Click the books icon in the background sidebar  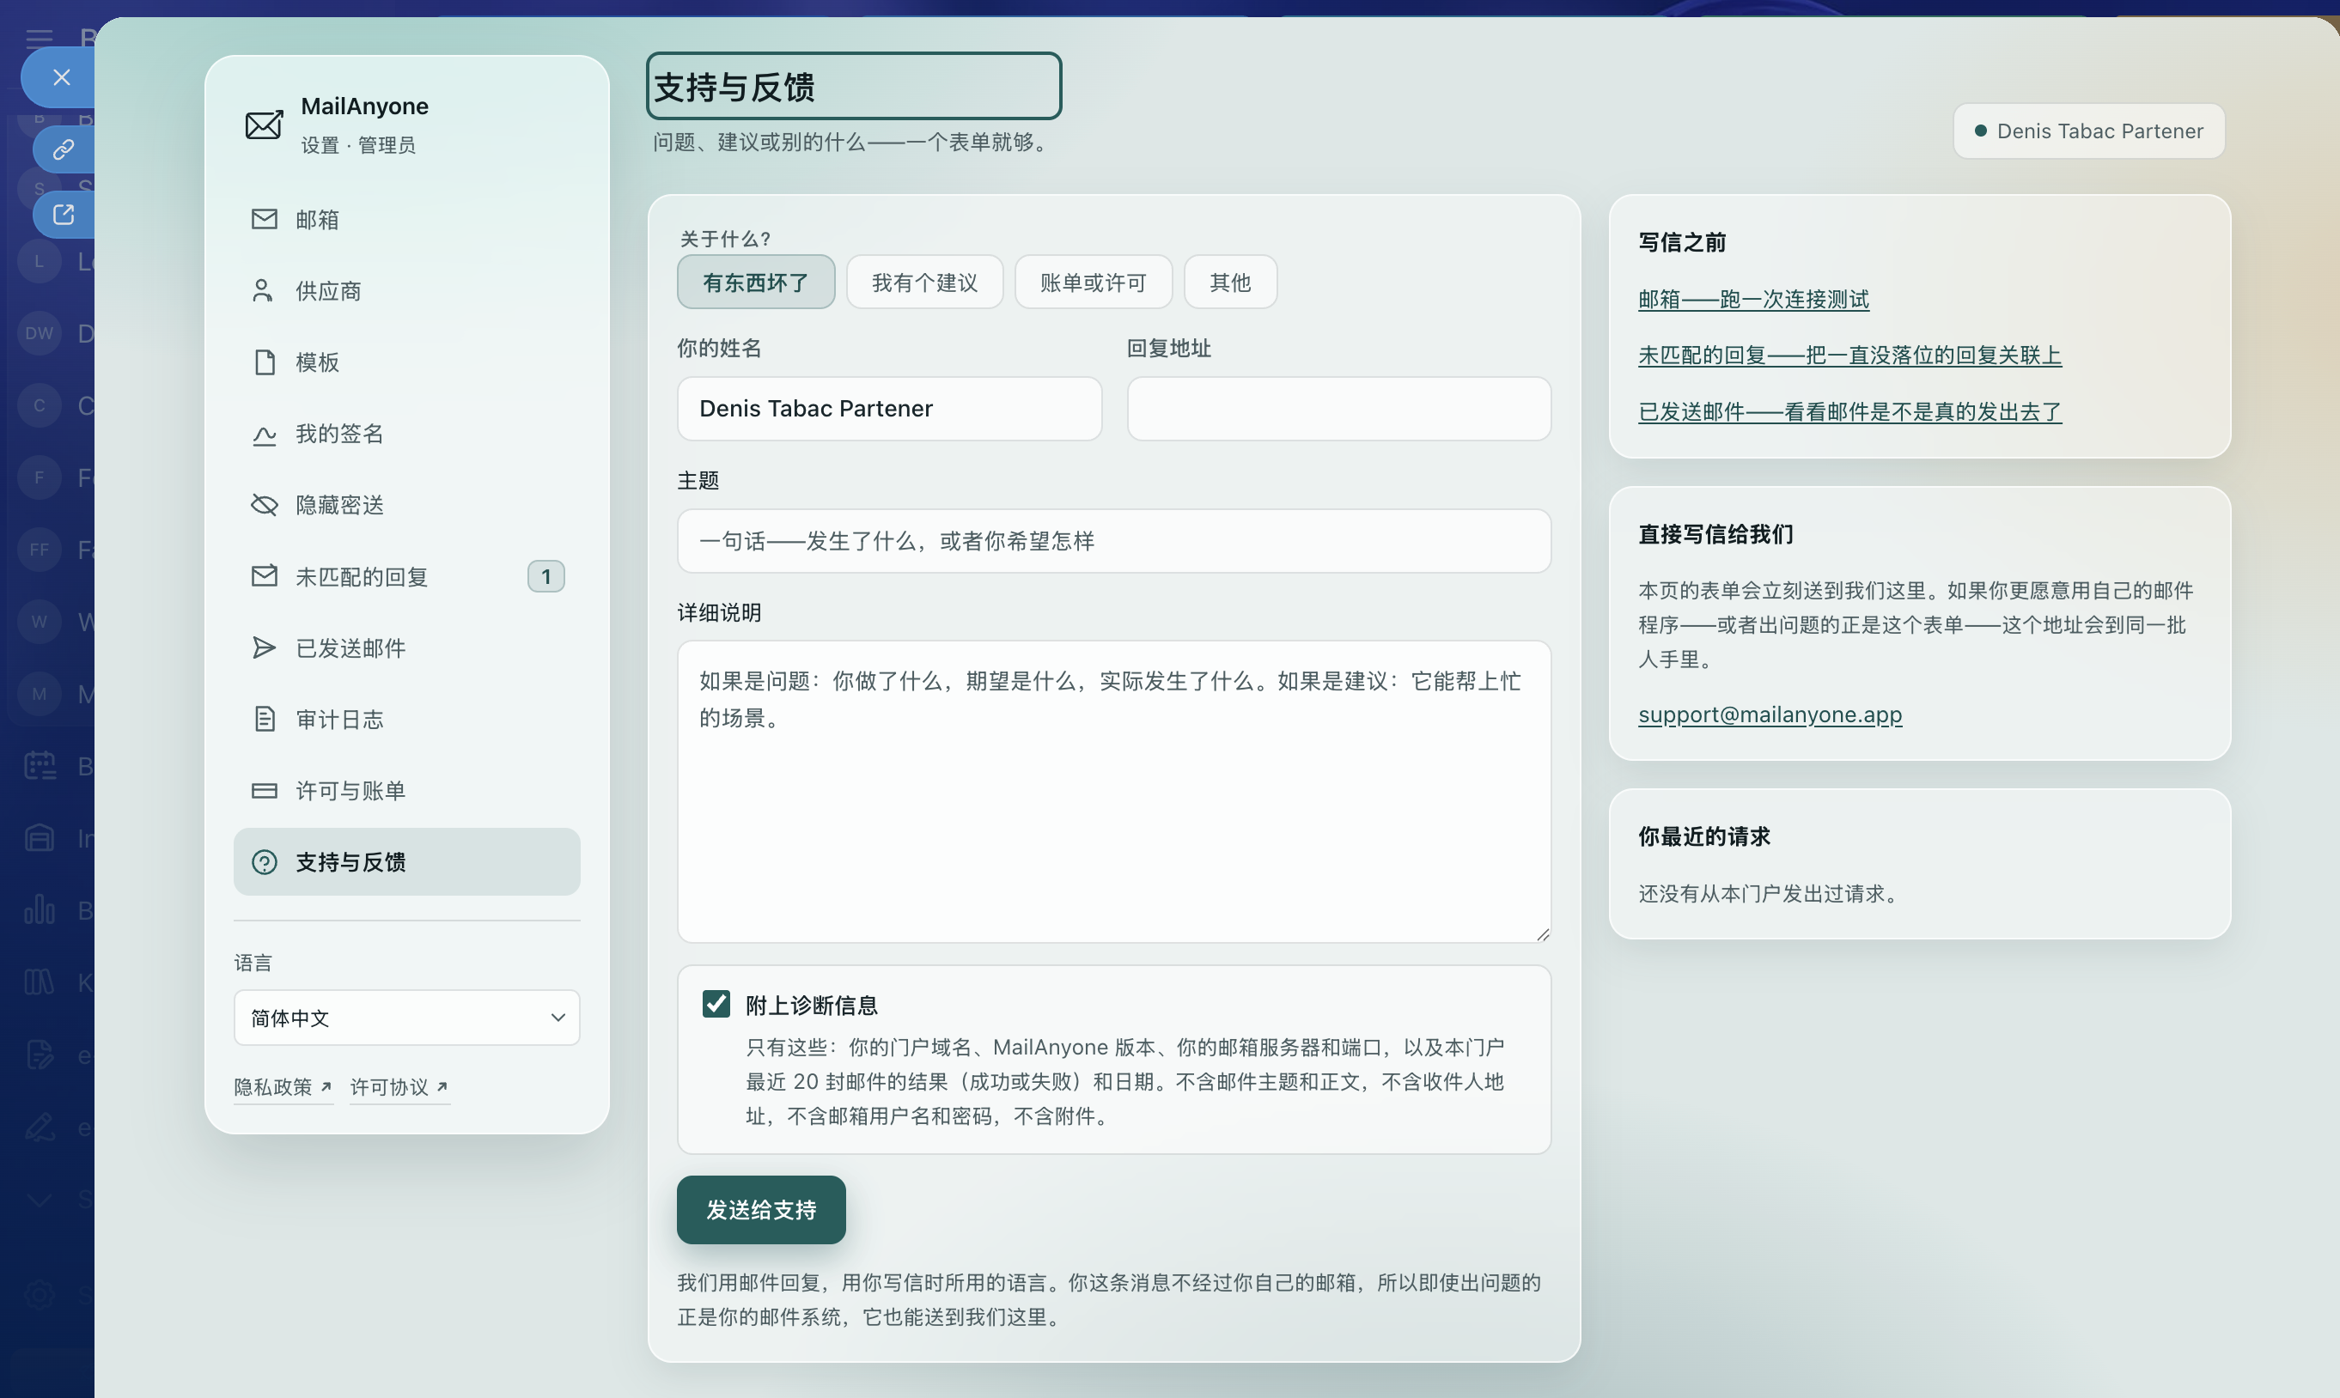[x=40, y=982]
